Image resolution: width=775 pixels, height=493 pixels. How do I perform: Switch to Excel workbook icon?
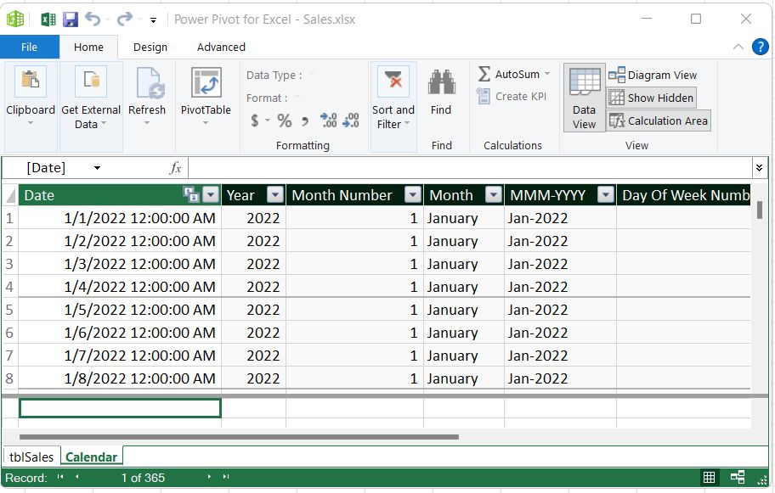pyautogui.click(x=48, y=20)
